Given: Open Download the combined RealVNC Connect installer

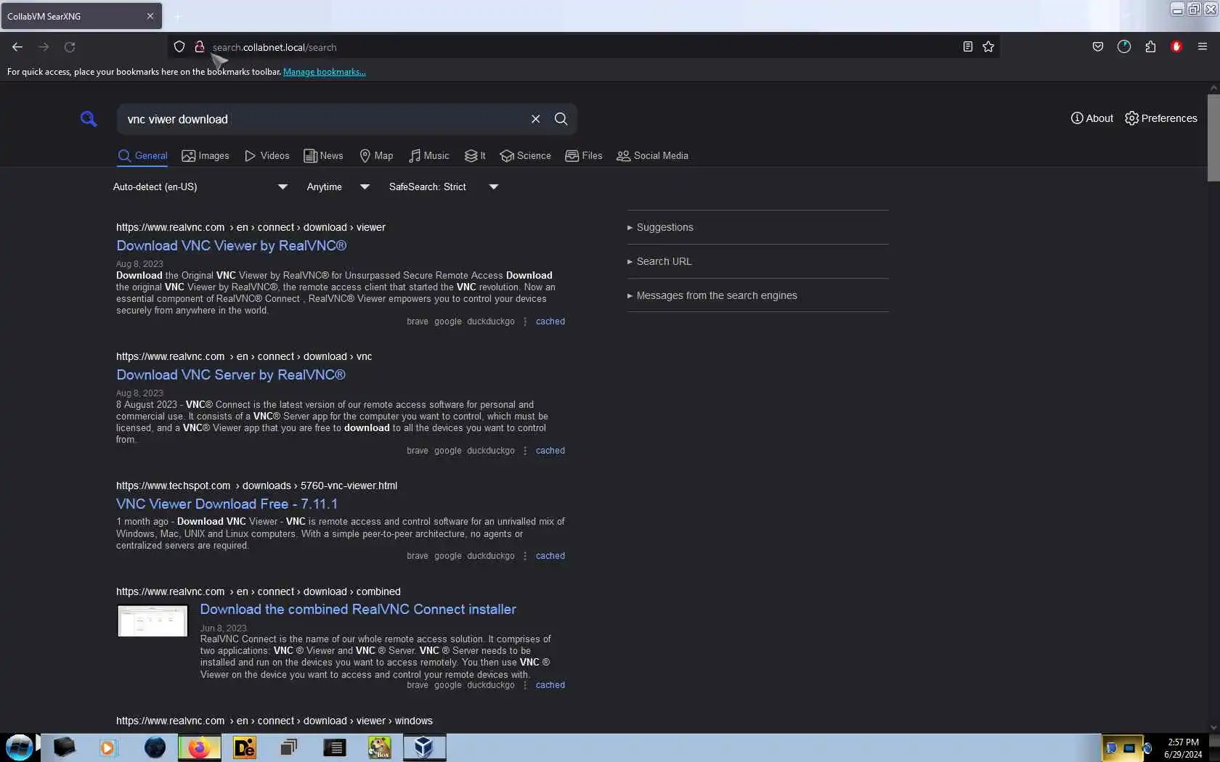Looking at the screenshot, I should (358, 610).
